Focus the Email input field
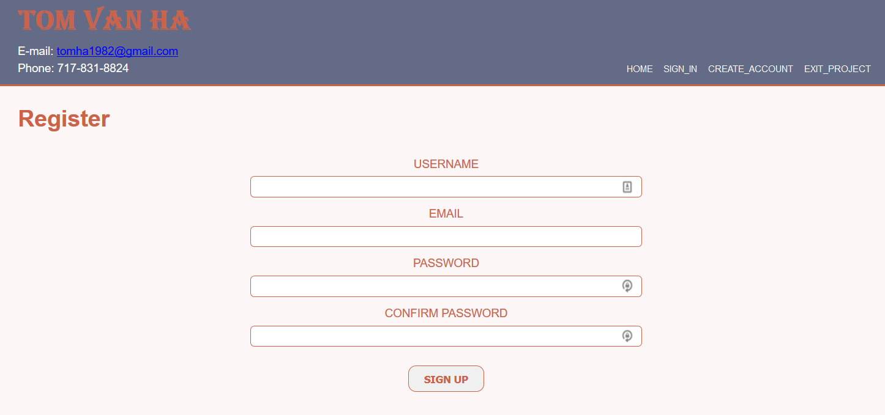The height and width of the screenshot is (415, 885). tap(446, 237)
